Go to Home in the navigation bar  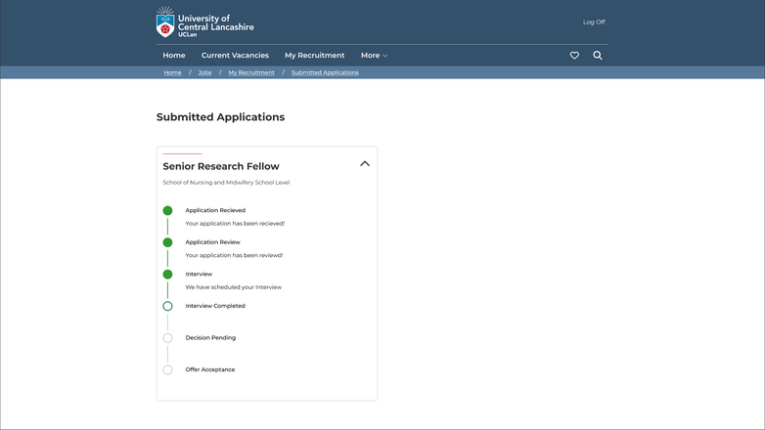point(174,56)
